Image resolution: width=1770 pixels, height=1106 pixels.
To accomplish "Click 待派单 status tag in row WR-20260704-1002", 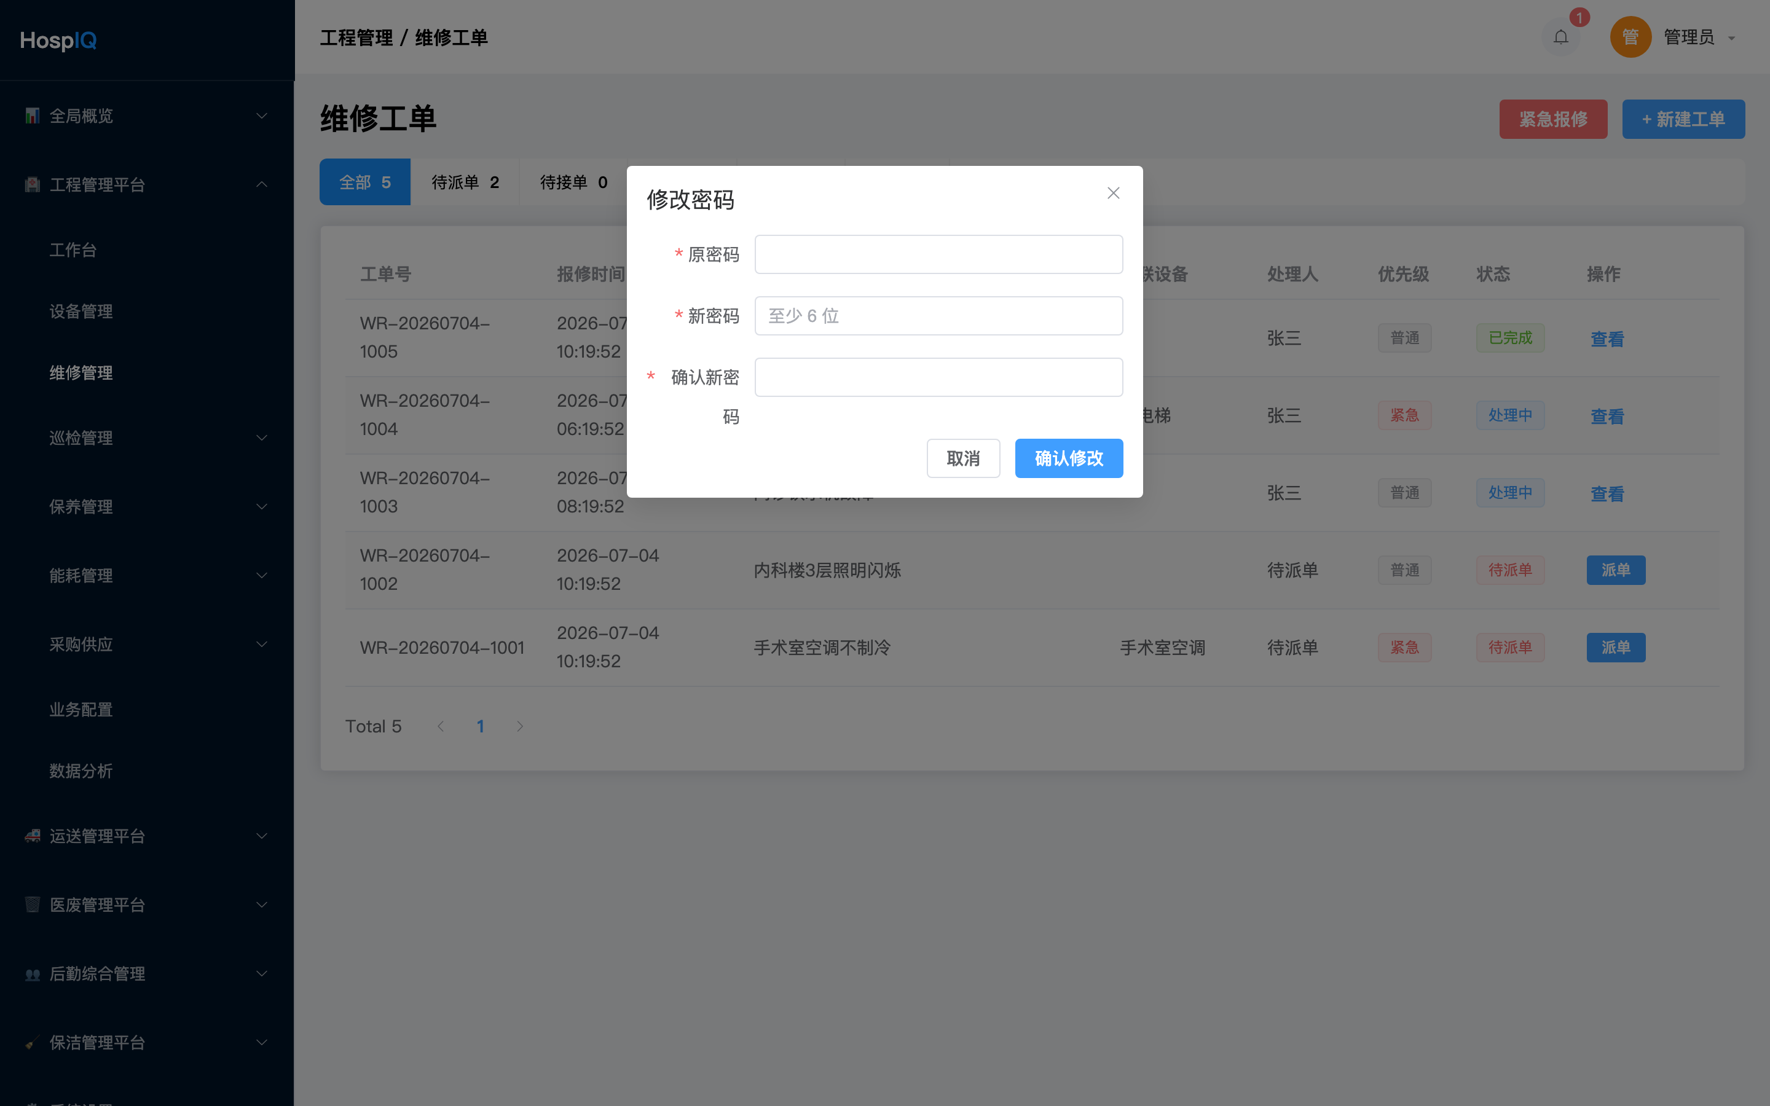I will (x=1511, y=571).
